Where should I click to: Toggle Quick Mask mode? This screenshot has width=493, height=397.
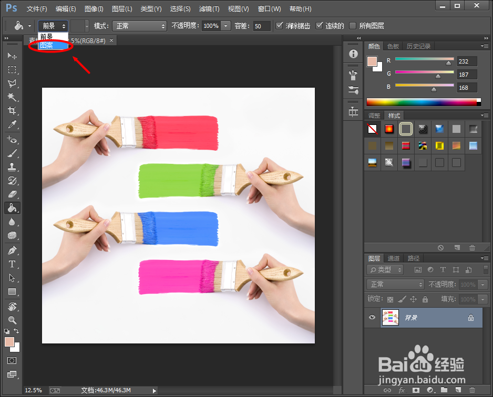click(x=12, y=360)
